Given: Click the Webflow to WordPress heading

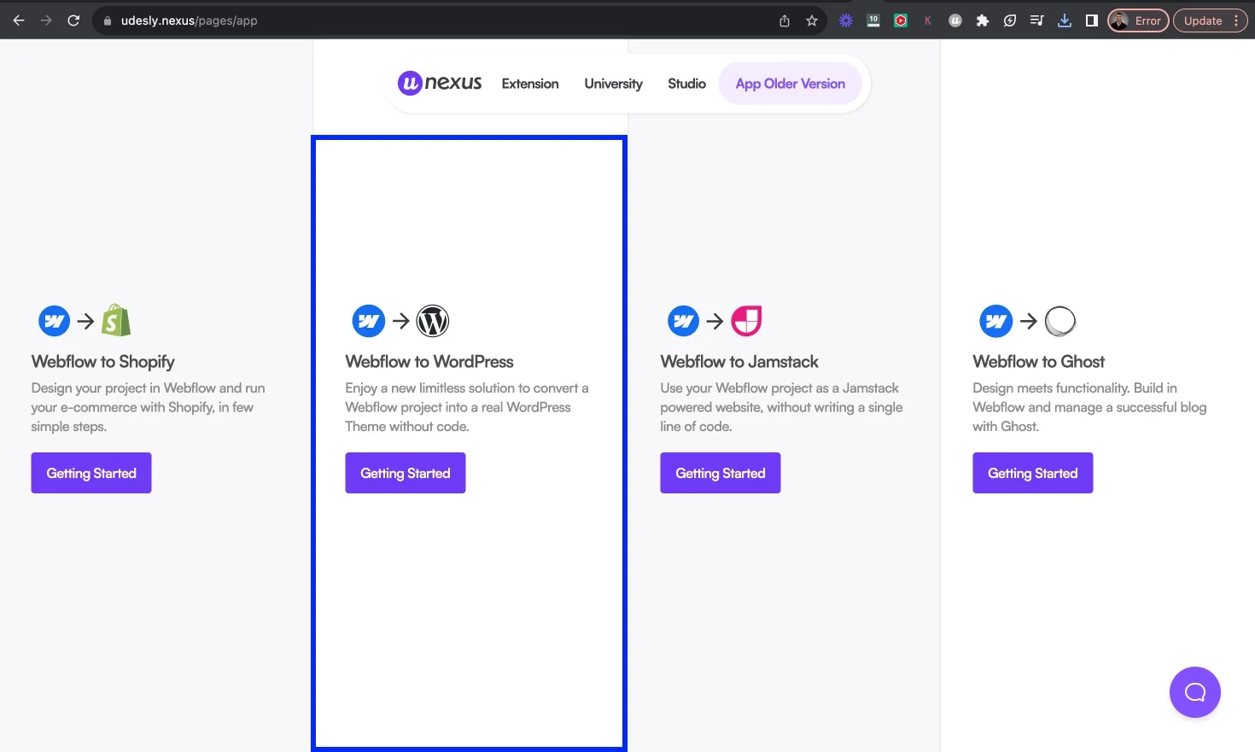Looking at the screenshot, I should [429, 362].
